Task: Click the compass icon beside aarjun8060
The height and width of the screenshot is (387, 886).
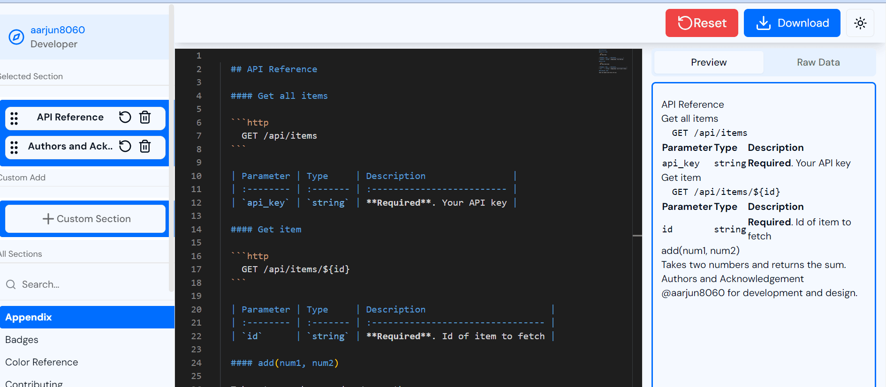Action: click(x=16, y=37)
